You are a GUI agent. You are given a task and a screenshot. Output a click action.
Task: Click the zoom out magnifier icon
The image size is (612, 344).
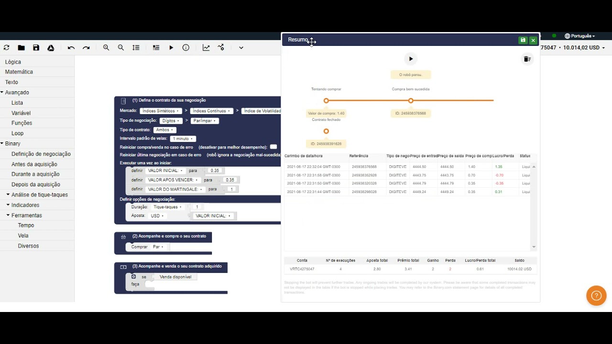coord(121,48)
